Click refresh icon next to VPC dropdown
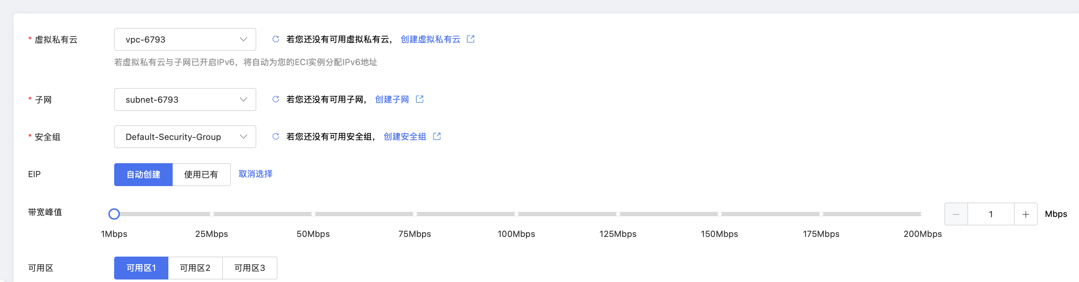The height and width of the screenshot is (282, 1079). coord(276,39)
